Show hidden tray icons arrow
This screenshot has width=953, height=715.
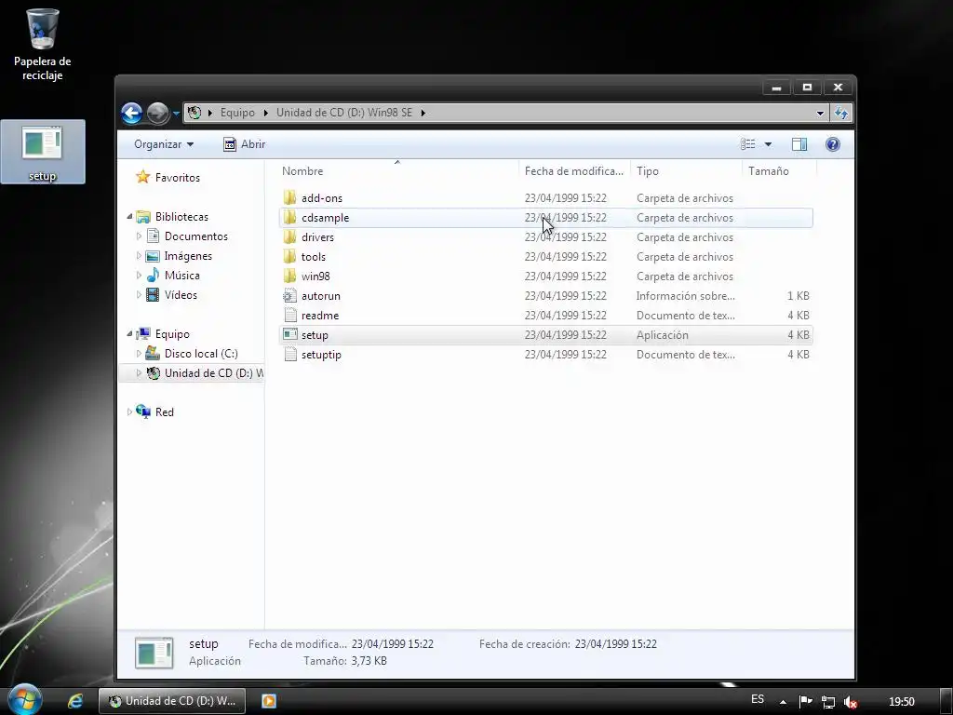783,702
